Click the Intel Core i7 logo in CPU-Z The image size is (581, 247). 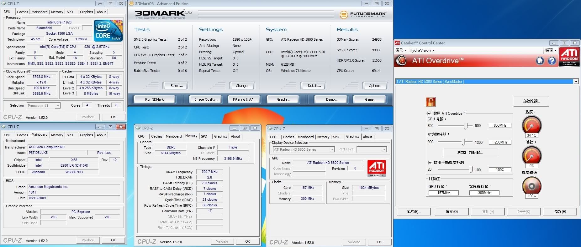108,31
